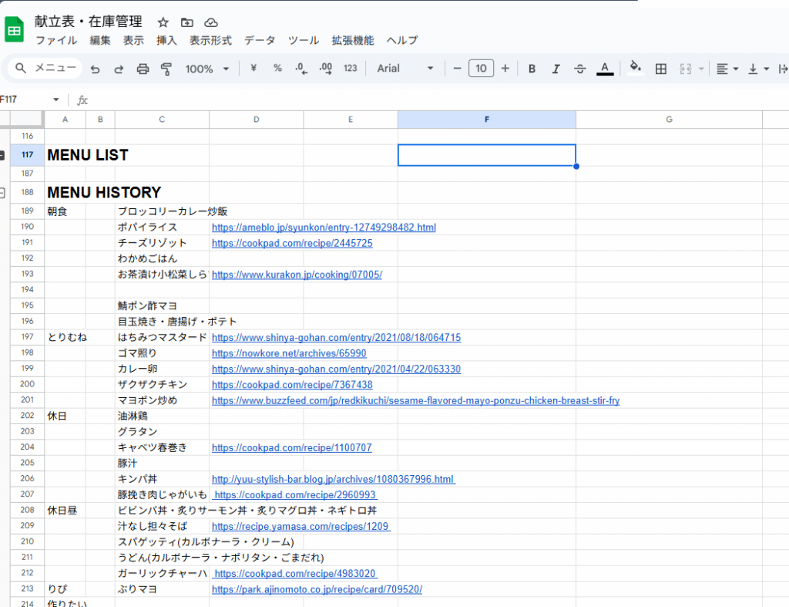Toggle strikethrough formatting
789x607 pixels.
coord(579,69)
